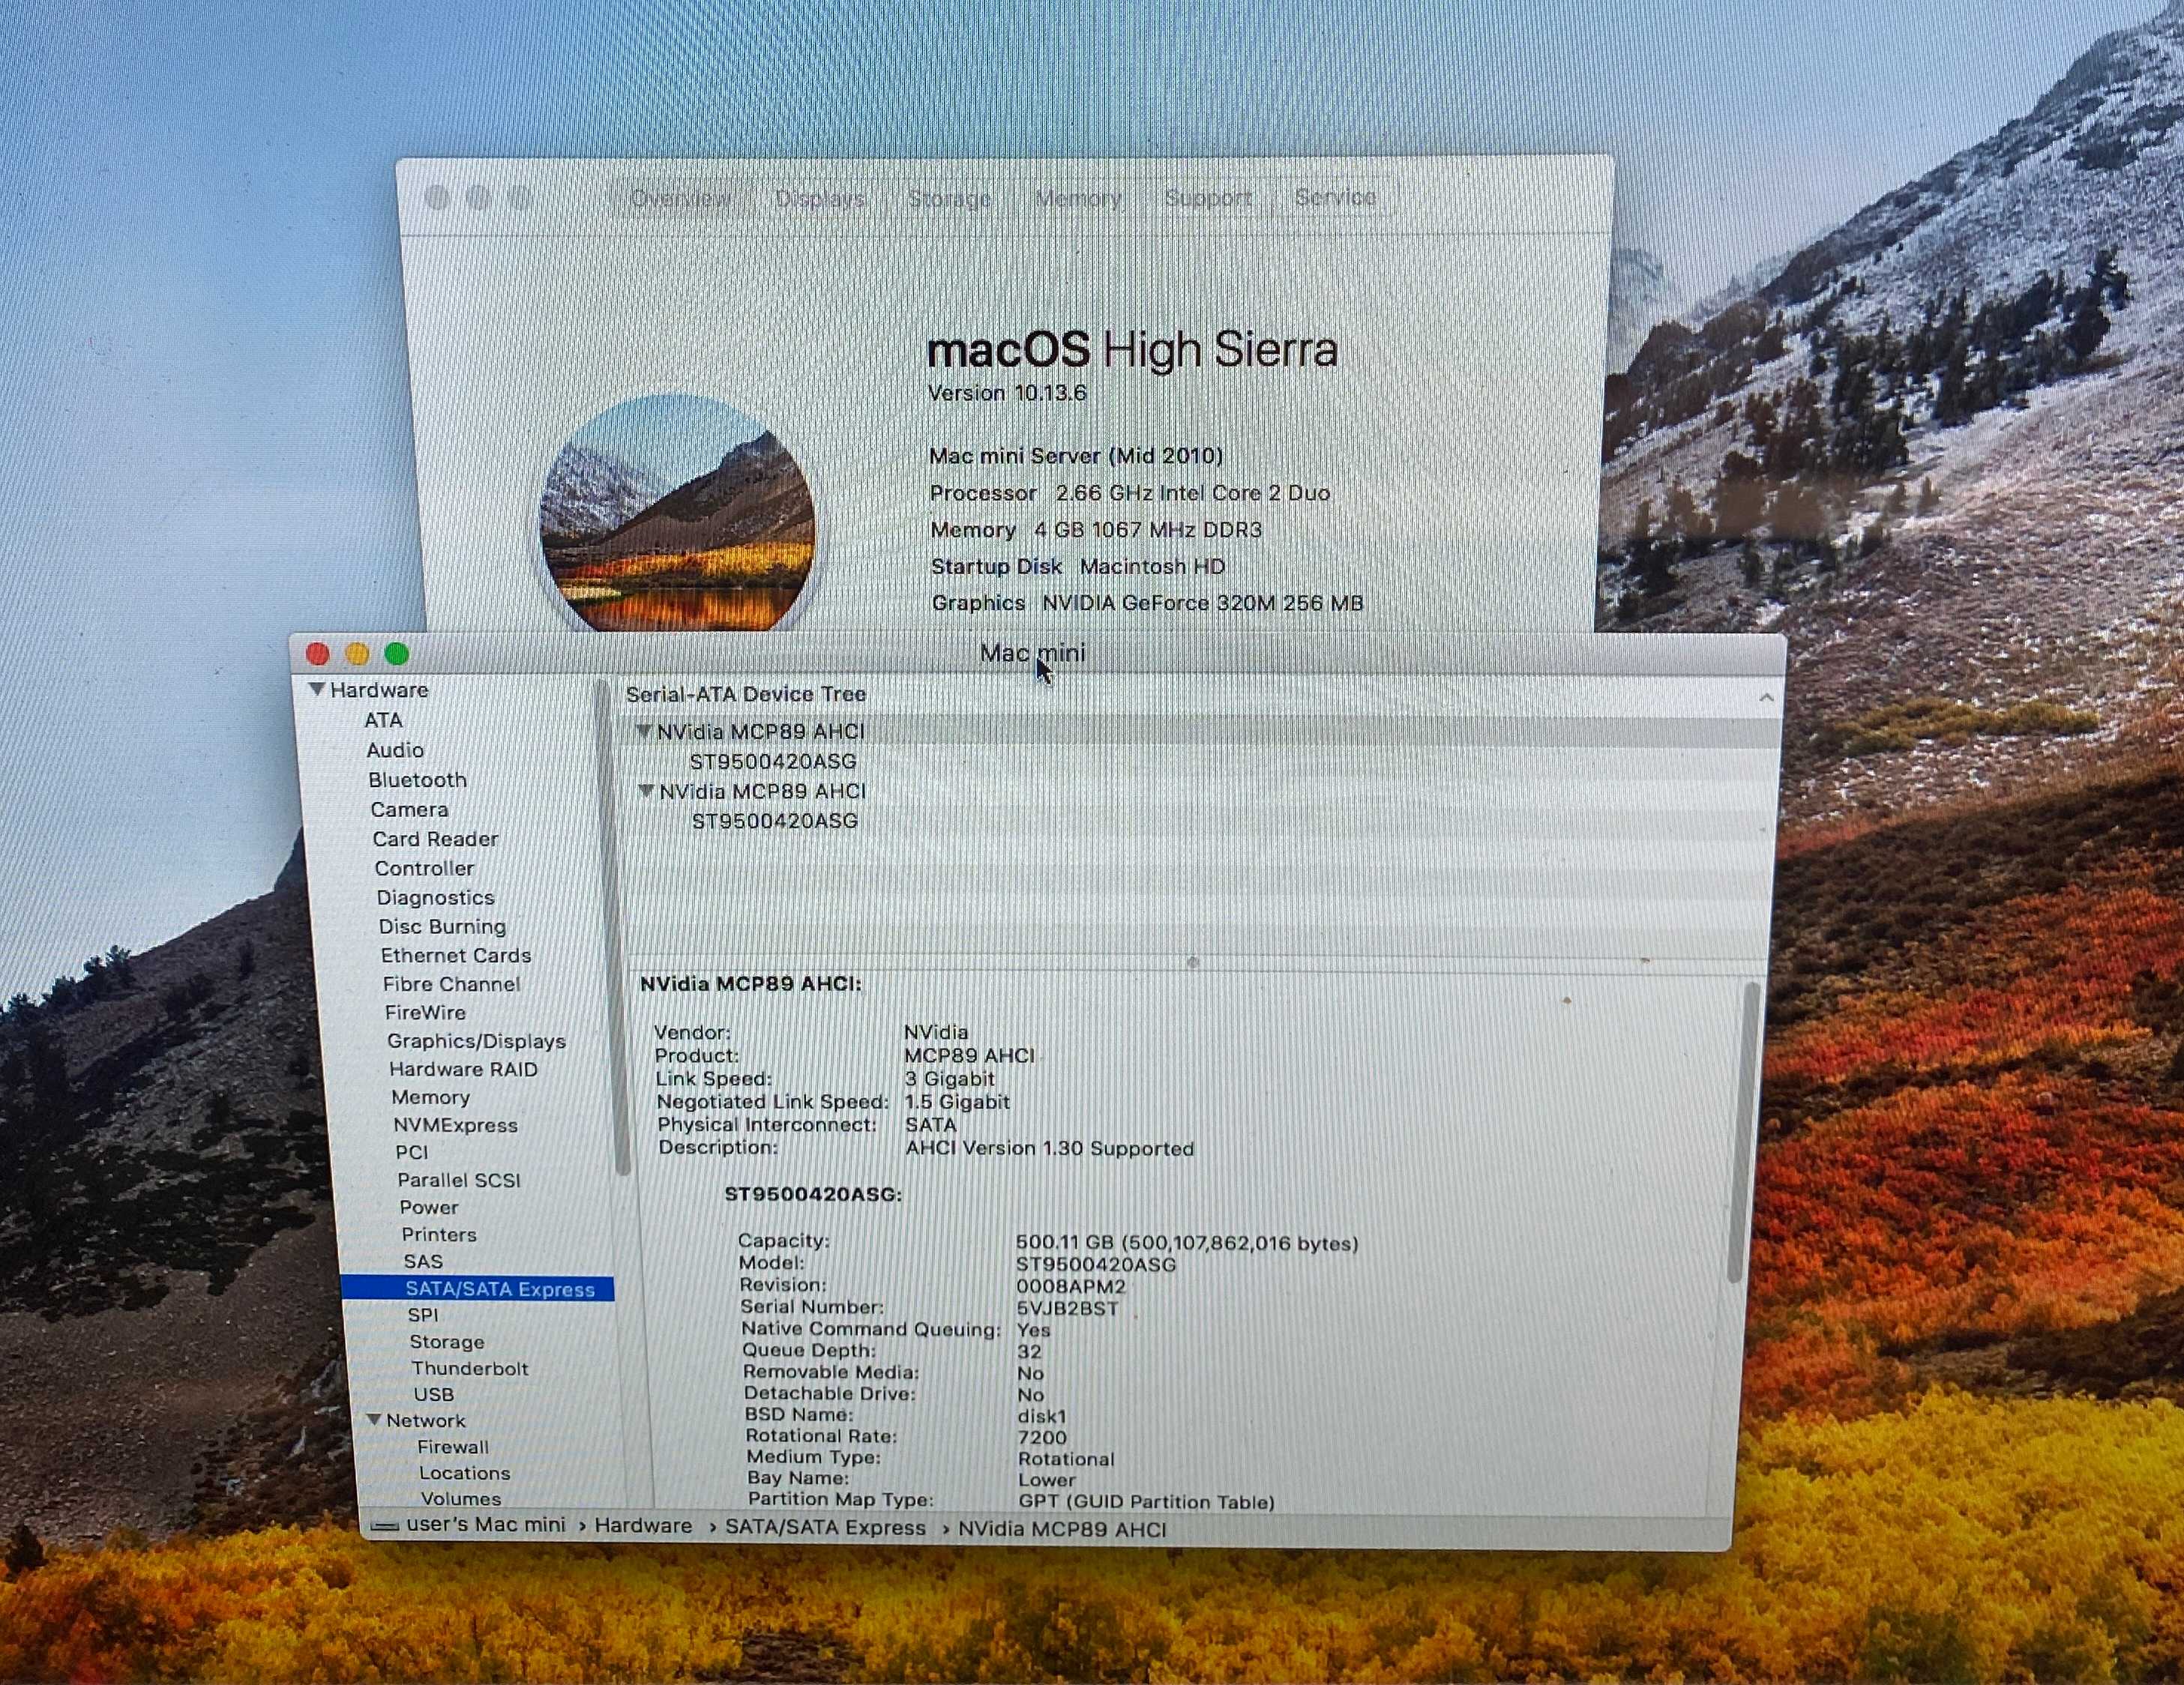2184x1685 pixels.
Task: Select Volumes under Network
Action: [461, 1498]
